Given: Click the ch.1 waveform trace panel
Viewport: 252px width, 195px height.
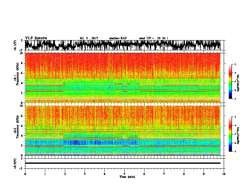Looking at the screenshot, I should tap(124, 45).
